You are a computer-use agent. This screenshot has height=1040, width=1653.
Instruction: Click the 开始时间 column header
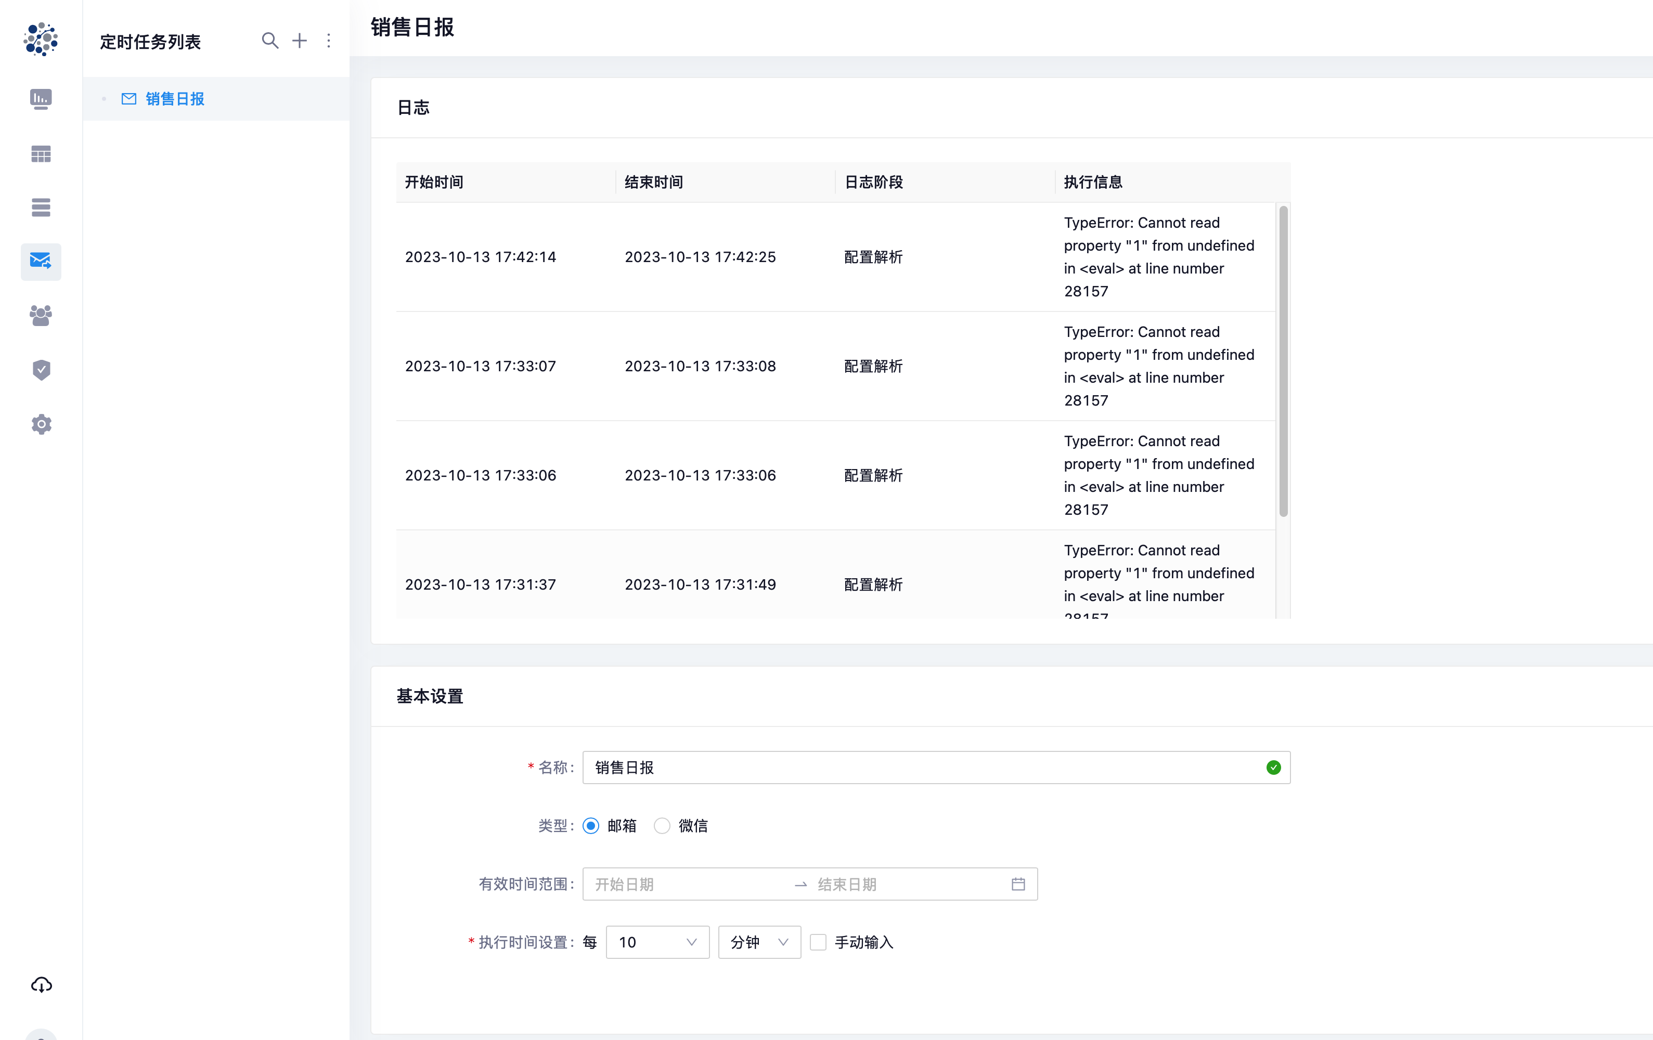[433, 182]
